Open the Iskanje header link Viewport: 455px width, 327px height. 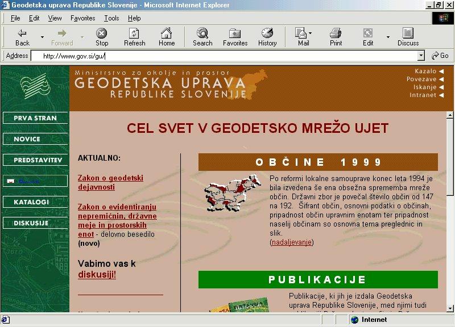(425, 87)
